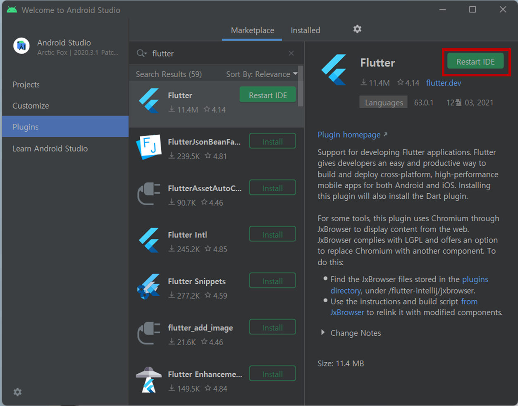Click the 4.14 rating in details header
The image size is (518, 406).
coord(408,83)
